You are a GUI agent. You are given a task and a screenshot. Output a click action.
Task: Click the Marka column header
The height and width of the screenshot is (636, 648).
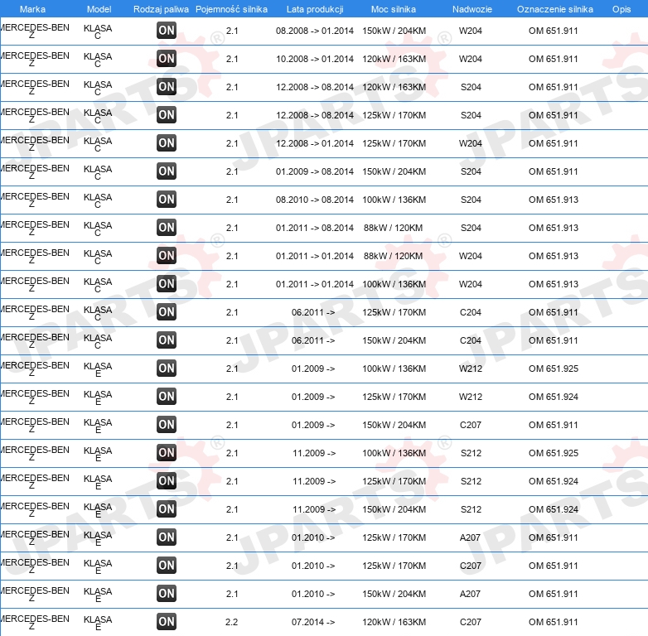[32, 9]
